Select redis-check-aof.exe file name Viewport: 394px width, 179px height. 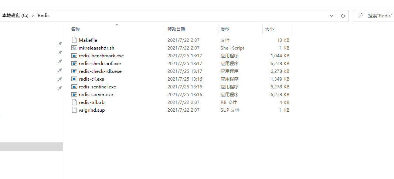coord(100,63)
